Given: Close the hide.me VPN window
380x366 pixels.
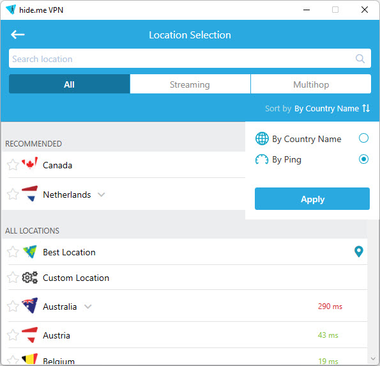Looking at the screenshot, I should (365, 10).
